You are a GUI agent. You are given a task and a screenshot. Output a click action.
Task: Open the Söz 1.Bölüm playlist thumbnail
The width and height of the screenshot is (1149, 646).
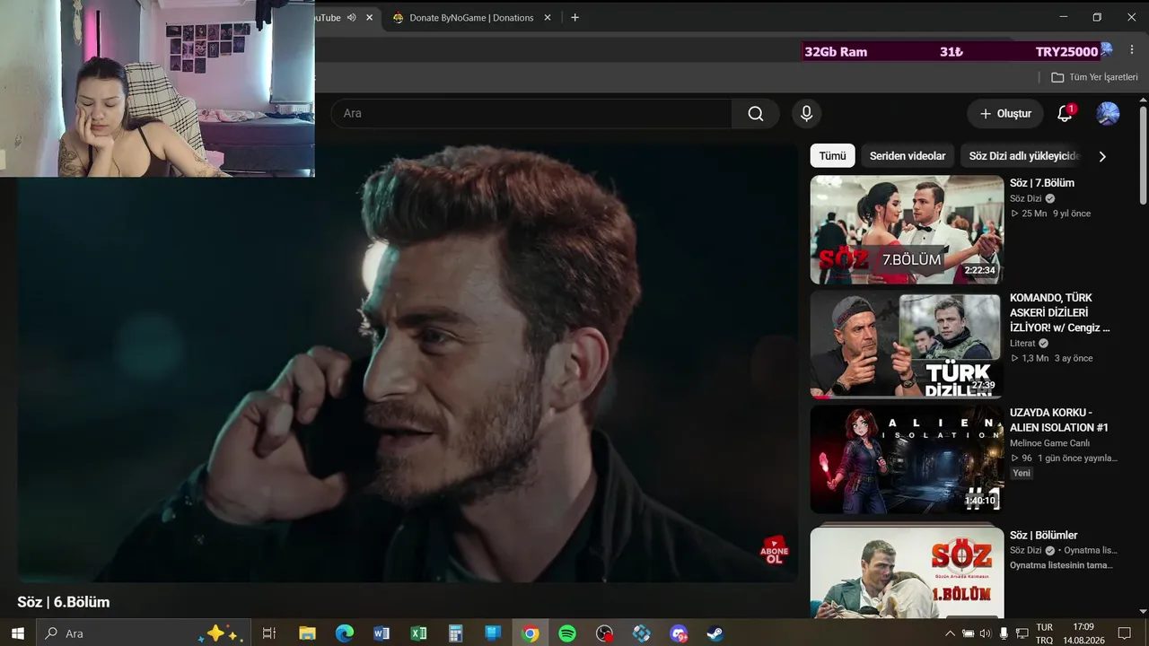pos(907,572)
